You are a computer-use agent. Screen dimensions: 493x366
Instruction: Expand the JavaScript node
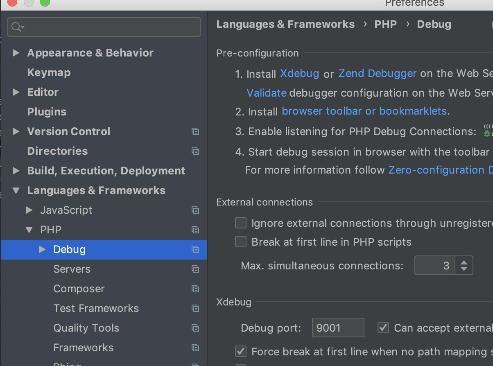29,210
